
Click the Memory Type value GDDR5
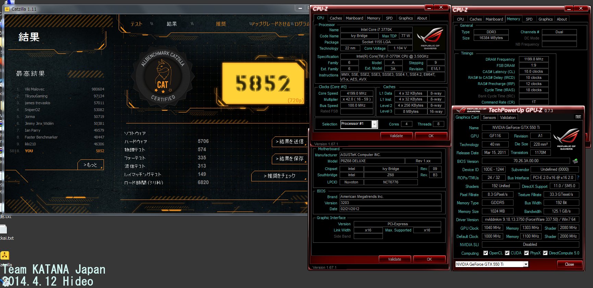coord(498,203)
